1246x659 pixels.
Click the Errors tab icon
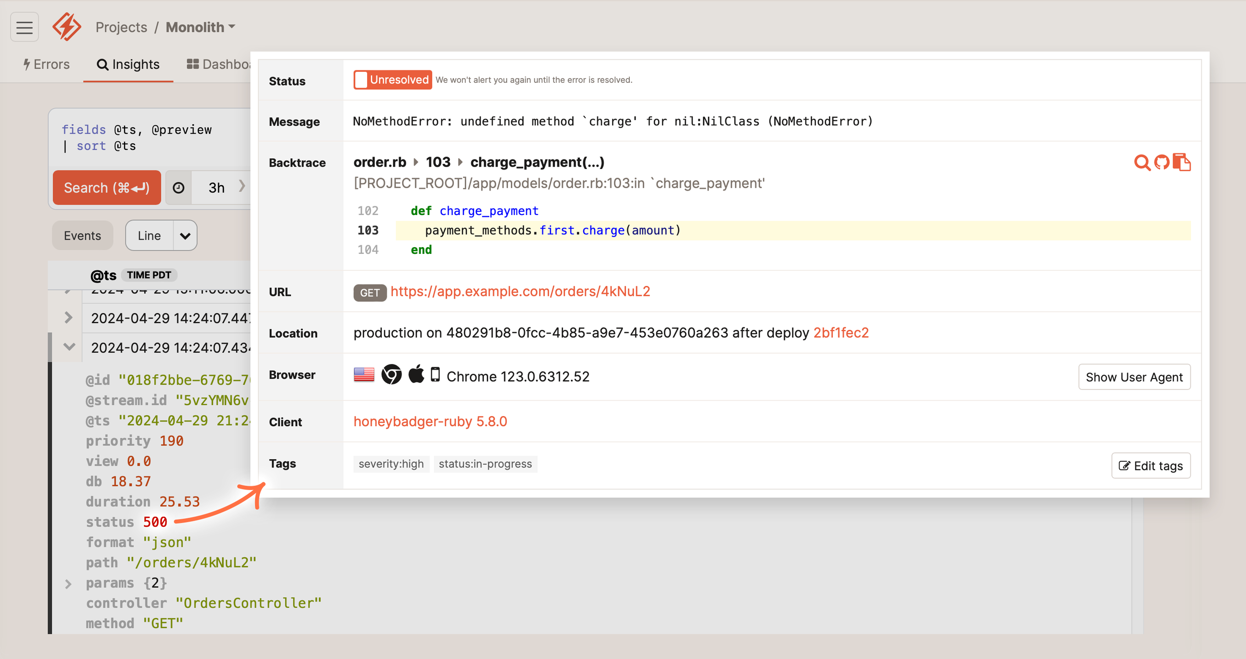[30, 63]
